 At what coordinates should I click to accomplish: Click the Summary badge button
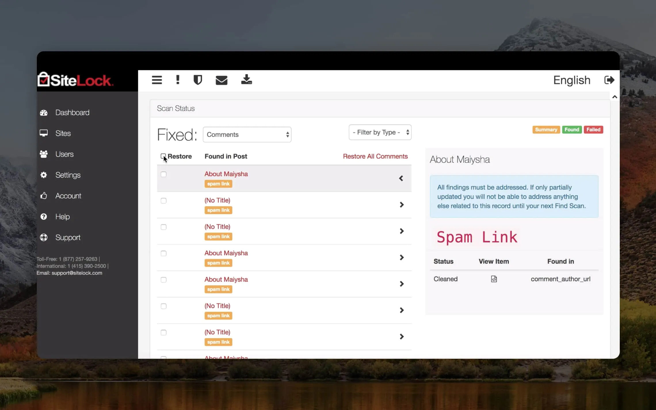(x=546, y=130)
